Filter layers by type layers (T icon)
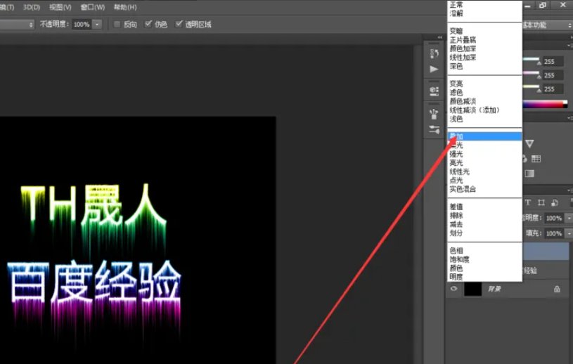The image size is (573, 364). point(528,202)
